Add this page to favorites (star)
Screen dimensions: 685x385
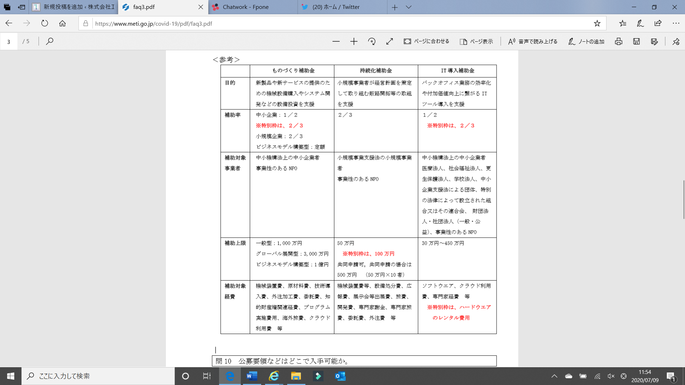597,24
